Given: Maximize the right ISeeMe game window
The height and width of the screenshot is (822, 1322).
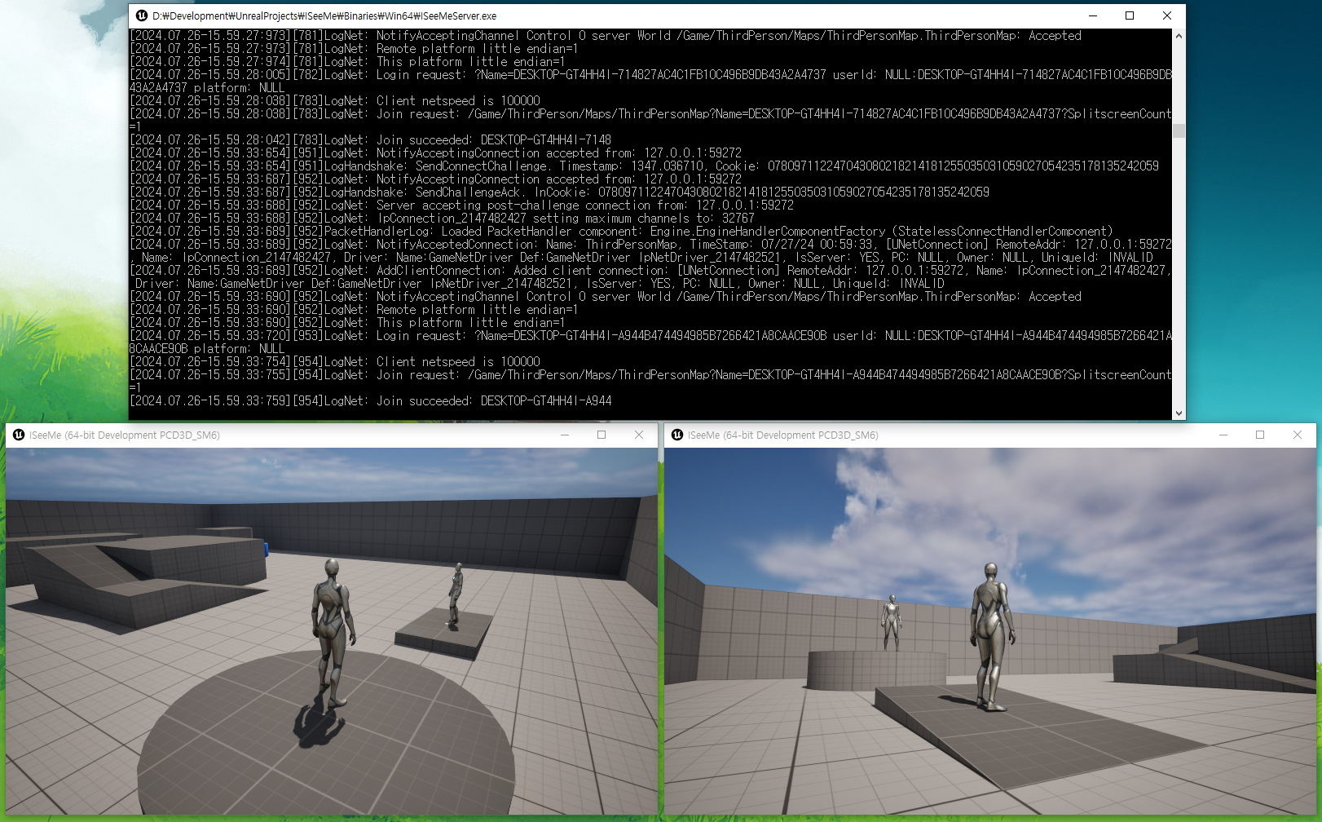Looking at the screenshot, I should [1260, 435].
